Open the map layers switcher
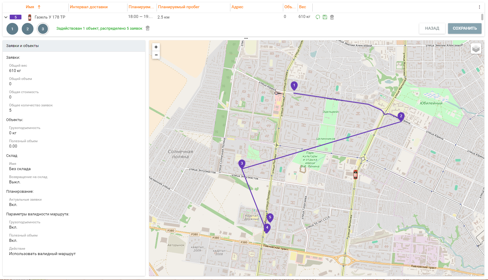 (476, 49)
